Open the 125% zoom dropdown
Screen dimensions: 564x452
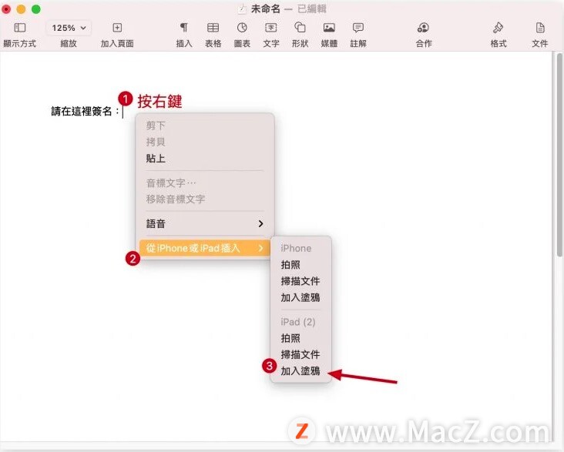(69, 28)
